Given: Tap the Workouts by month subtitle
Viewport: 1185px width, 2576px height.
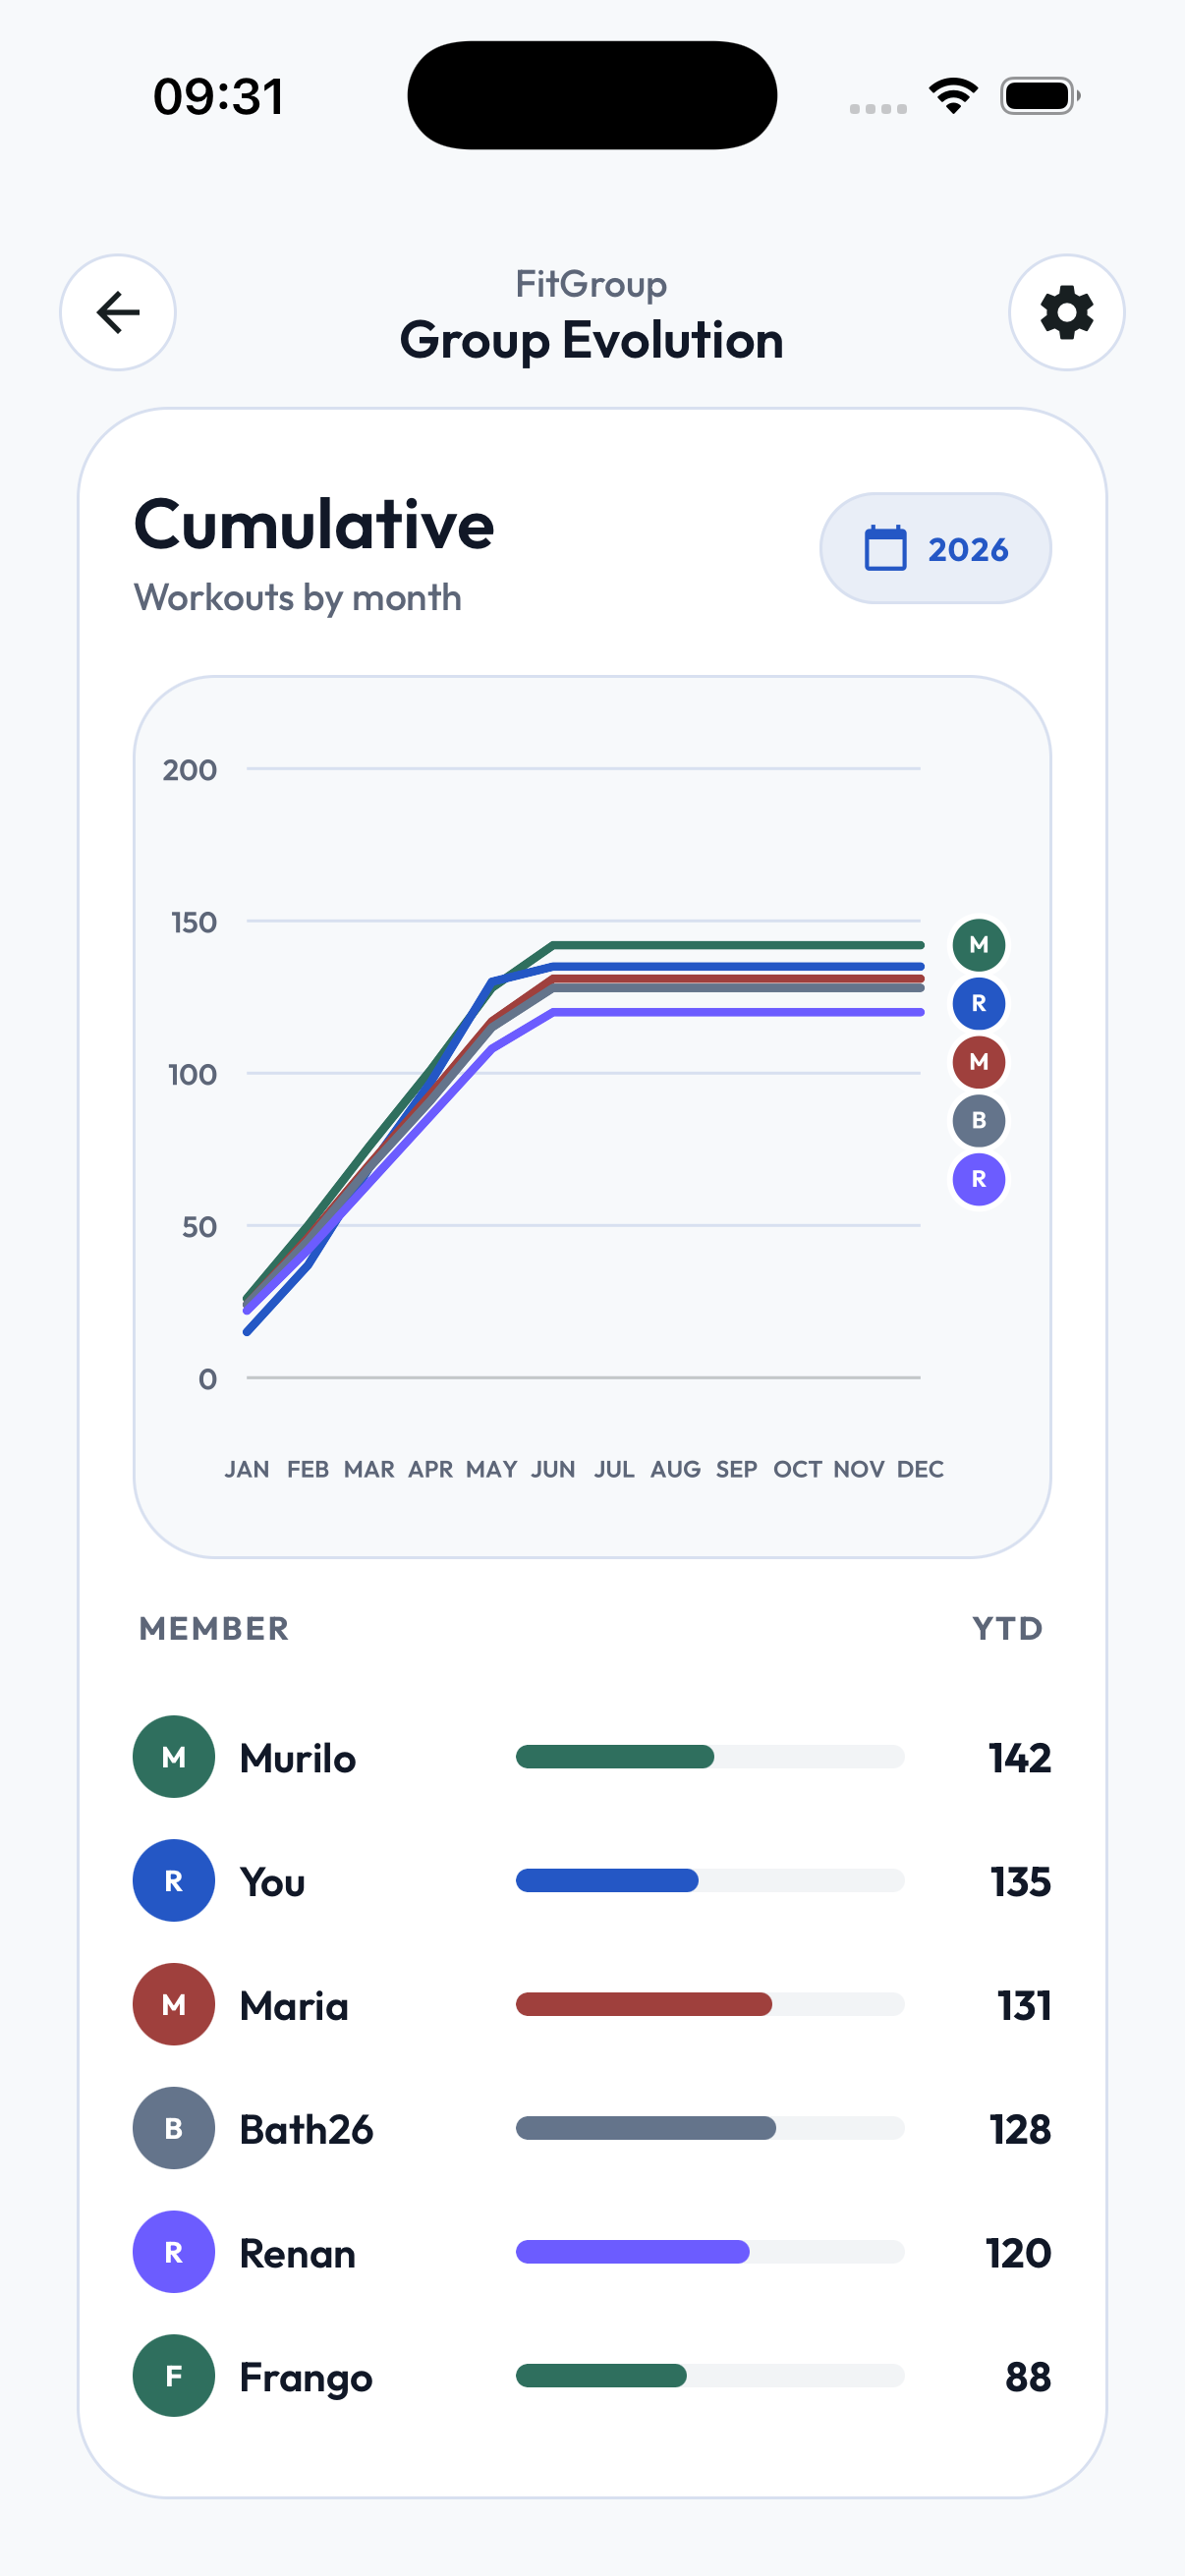Looking at the screenshot, I should click(x=298, y=598).
